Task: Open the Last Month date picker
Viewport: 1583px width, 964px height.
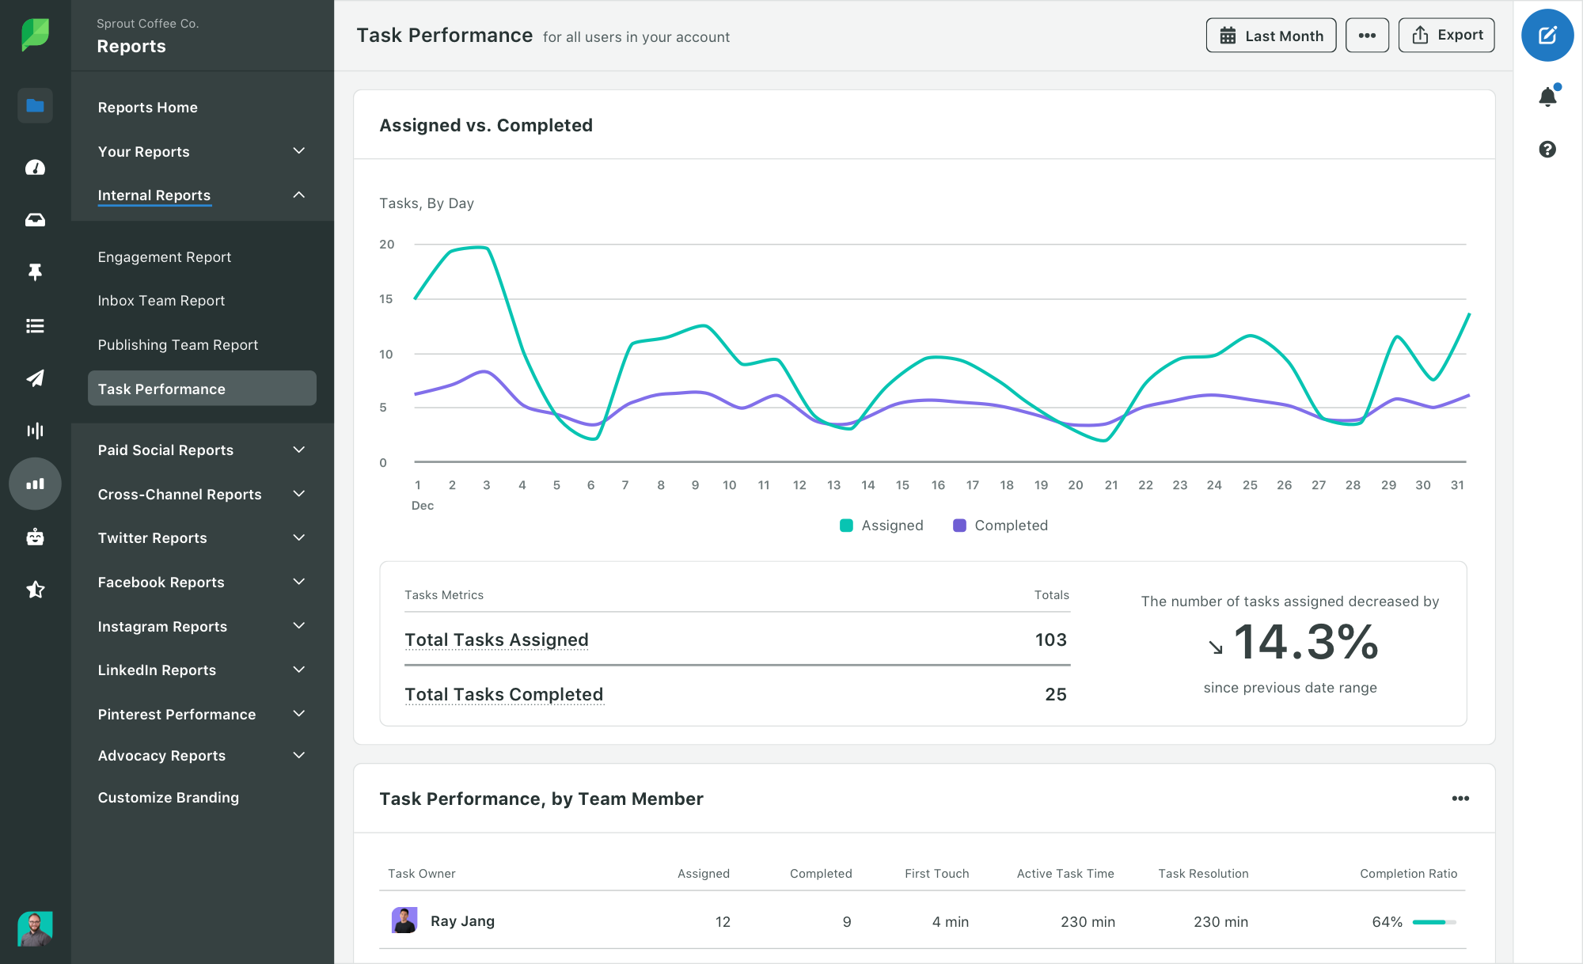Action: click(1270, 36)
